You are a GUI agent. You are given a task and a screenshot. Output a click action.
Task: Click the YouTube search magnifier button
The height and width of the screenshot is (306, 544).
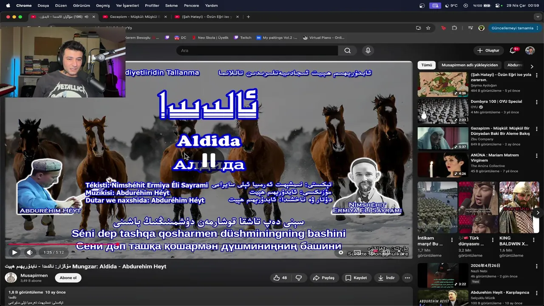(x=347, y=51)
